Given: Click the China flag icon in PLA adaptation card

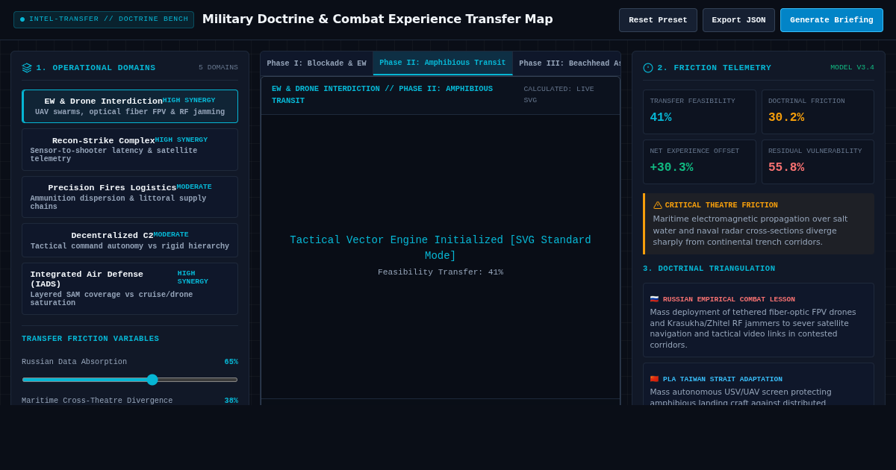Looking at the screenshot, I should tap(654, 379).
